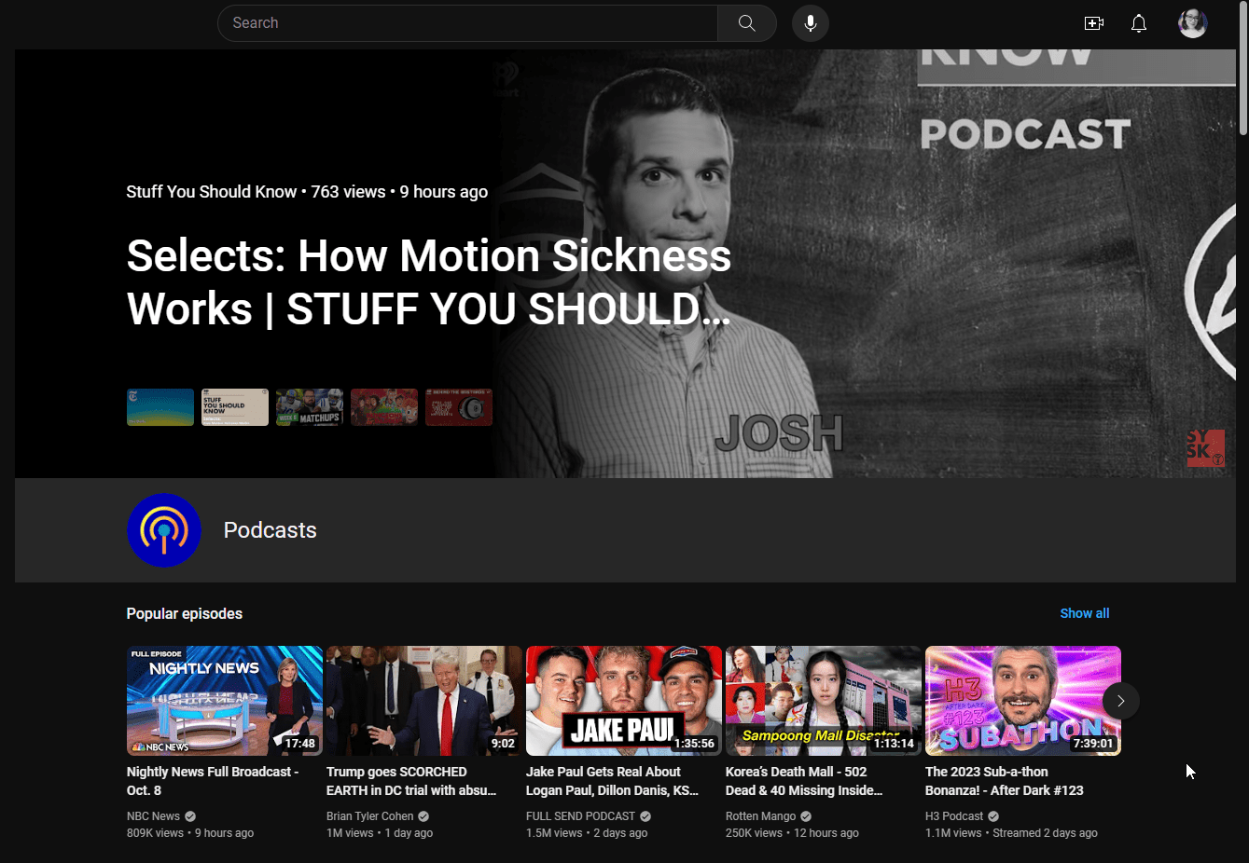Open Nightly News Full Broadcast thumbnail
The height and width of the screenshot is (863, 1249).
225,701
